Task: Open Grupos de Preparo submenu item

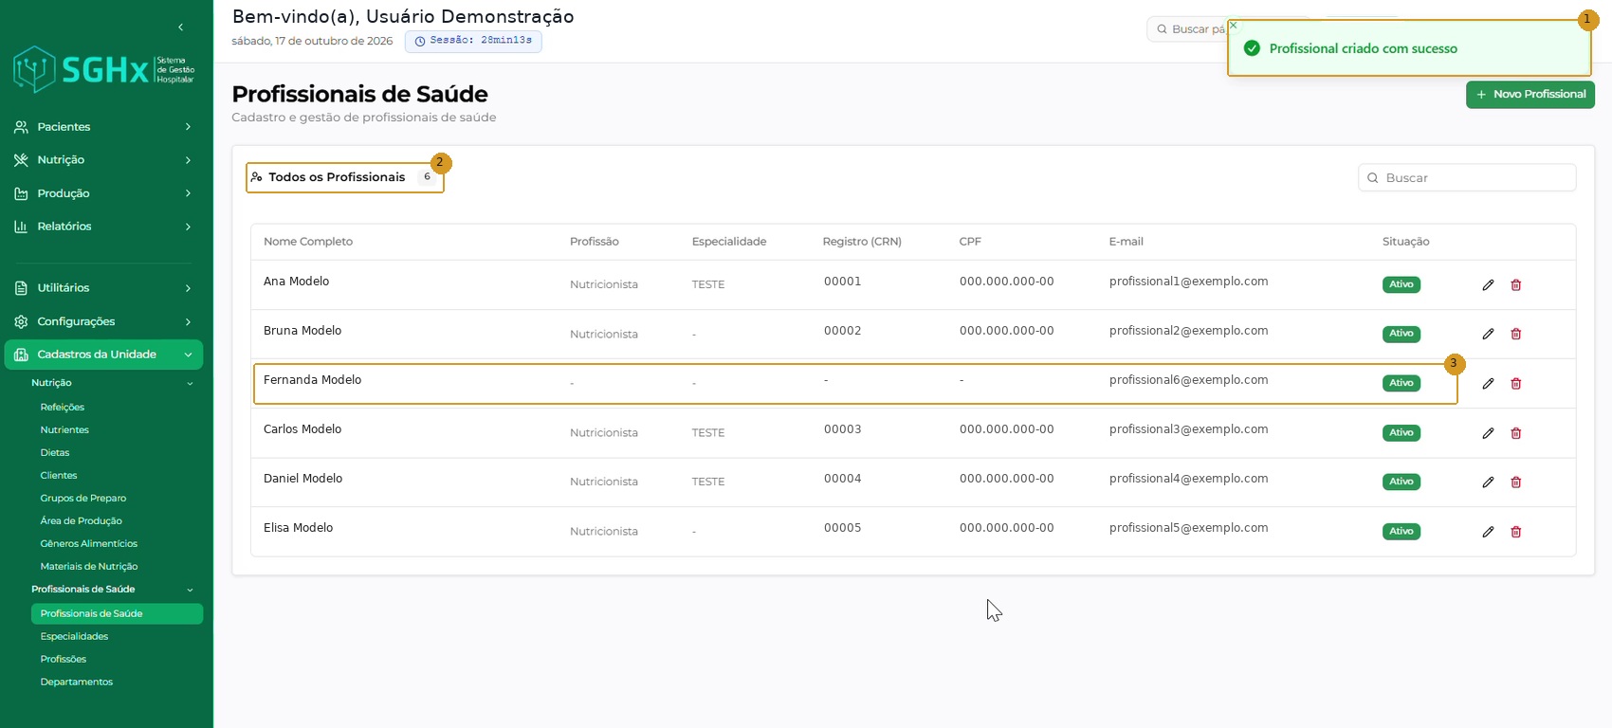Action: 83,499
